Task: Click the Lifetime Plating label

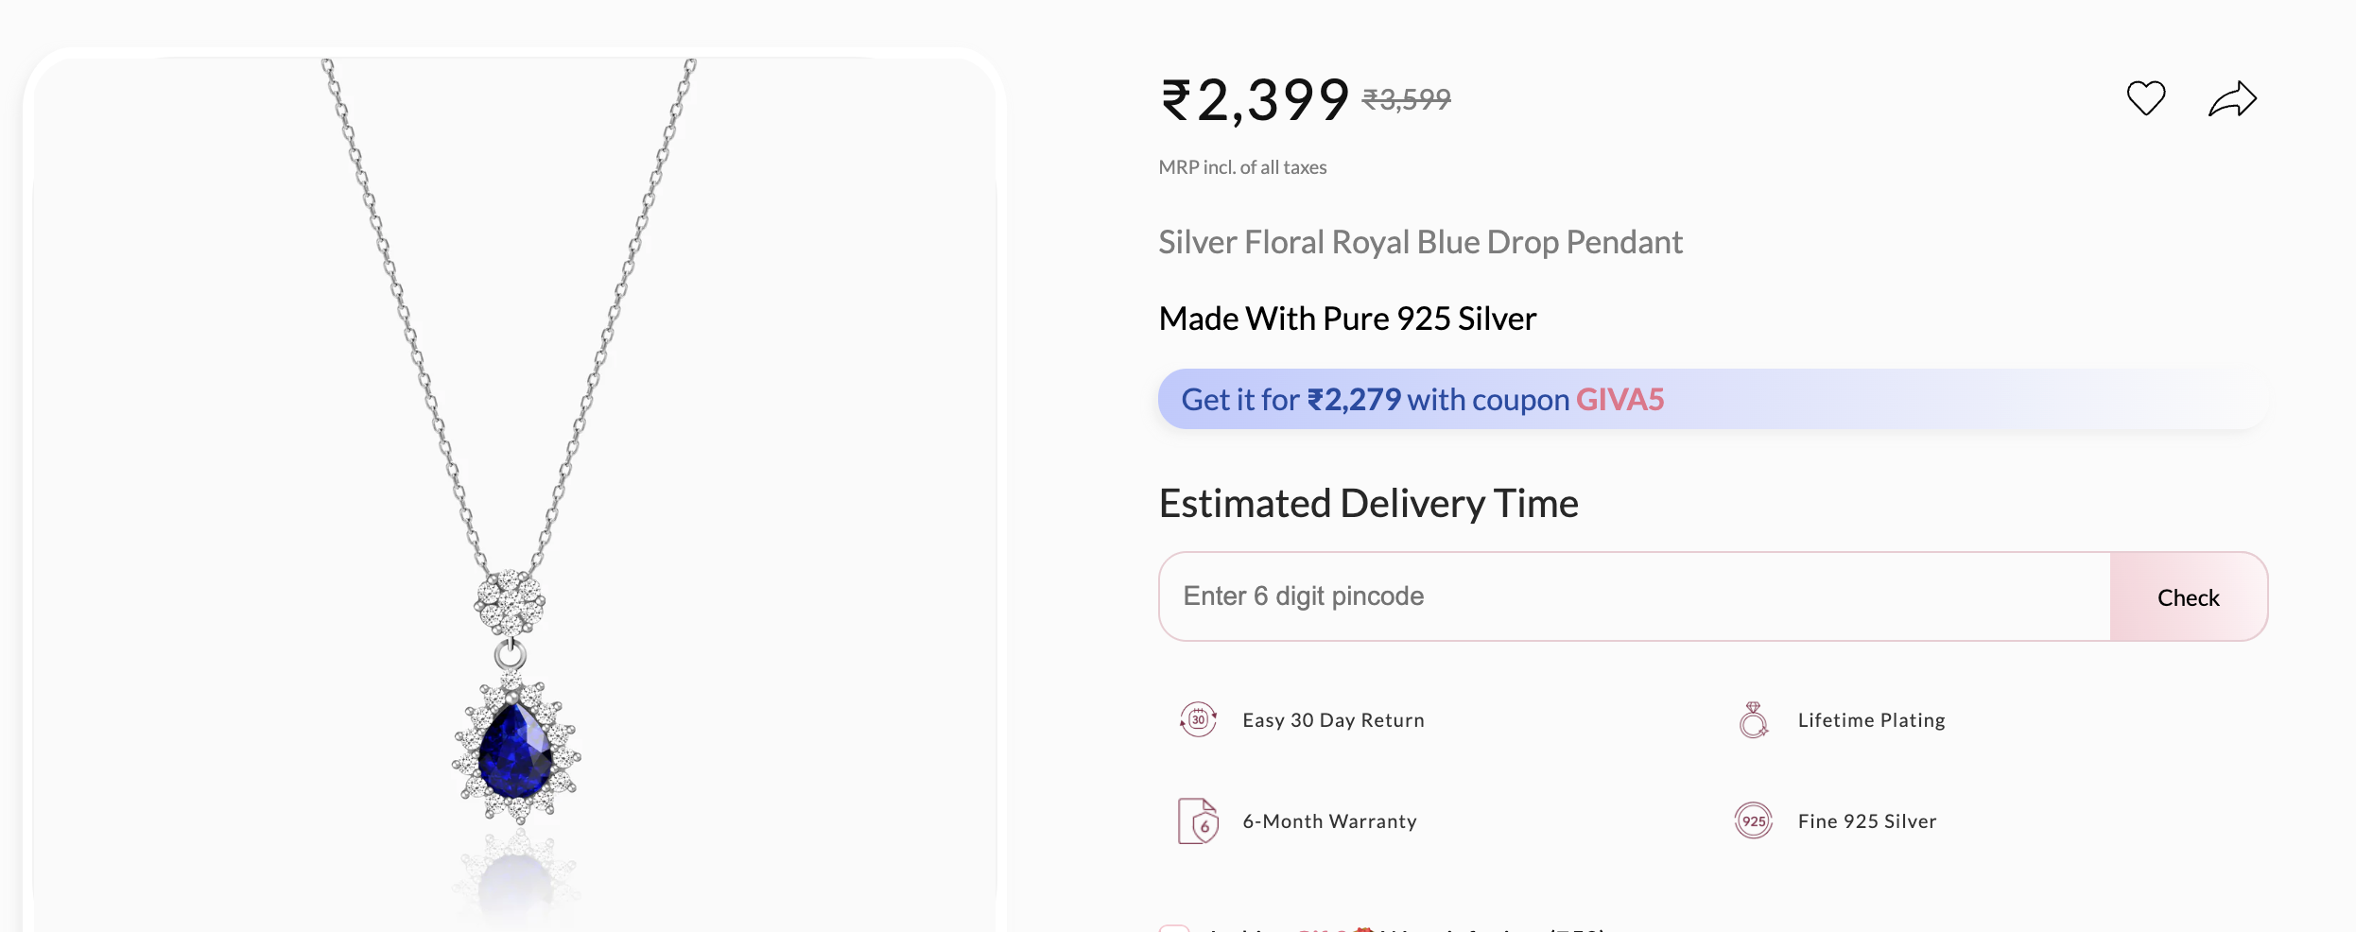Action: click(1871, 720)
